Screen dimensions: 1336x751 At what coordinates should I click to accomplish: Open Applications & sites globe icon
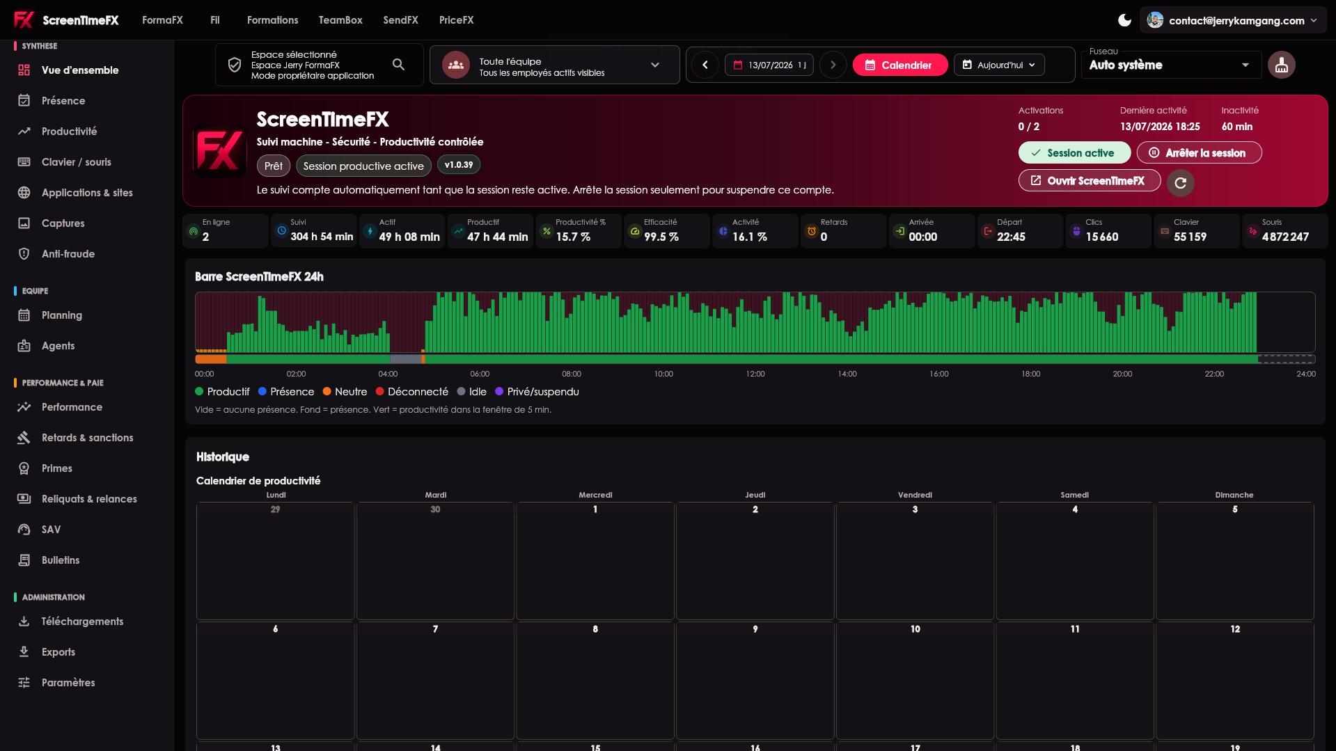[24, 193]
